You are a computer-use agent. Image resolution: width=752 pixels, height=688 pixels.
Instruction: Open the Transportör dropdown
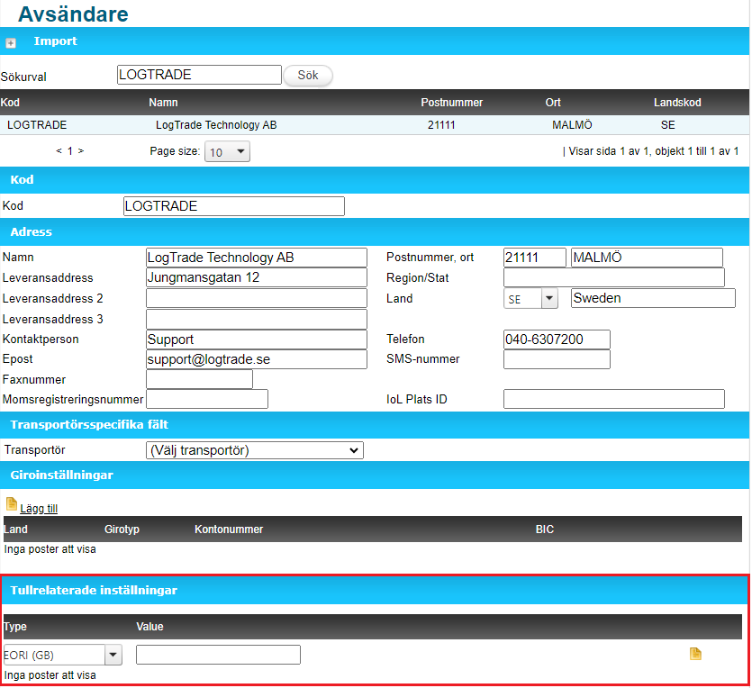[255, 450]
